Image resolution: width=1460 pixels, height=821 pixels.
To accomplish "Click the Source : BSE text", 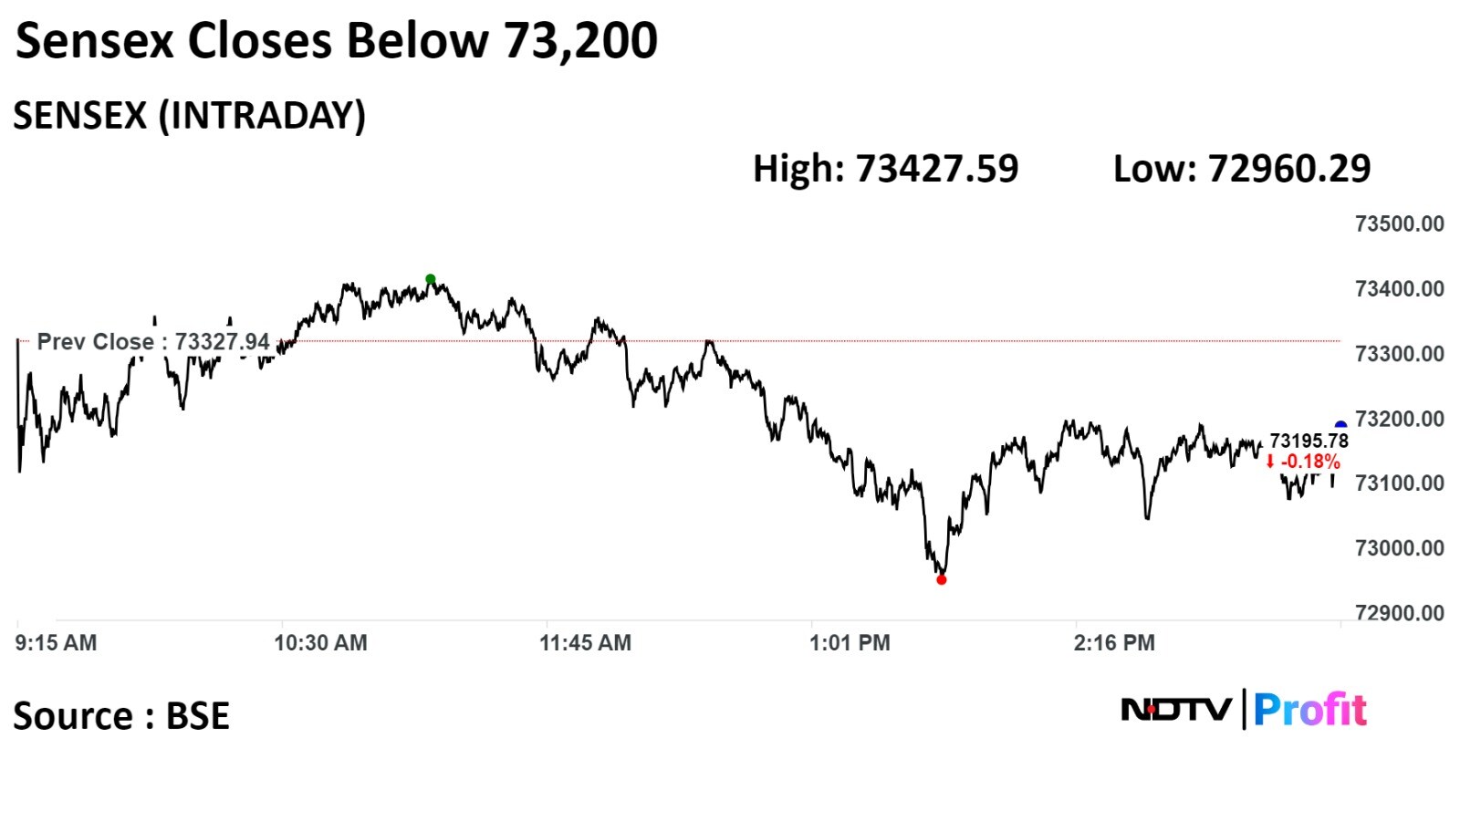I will click(121, 716).
